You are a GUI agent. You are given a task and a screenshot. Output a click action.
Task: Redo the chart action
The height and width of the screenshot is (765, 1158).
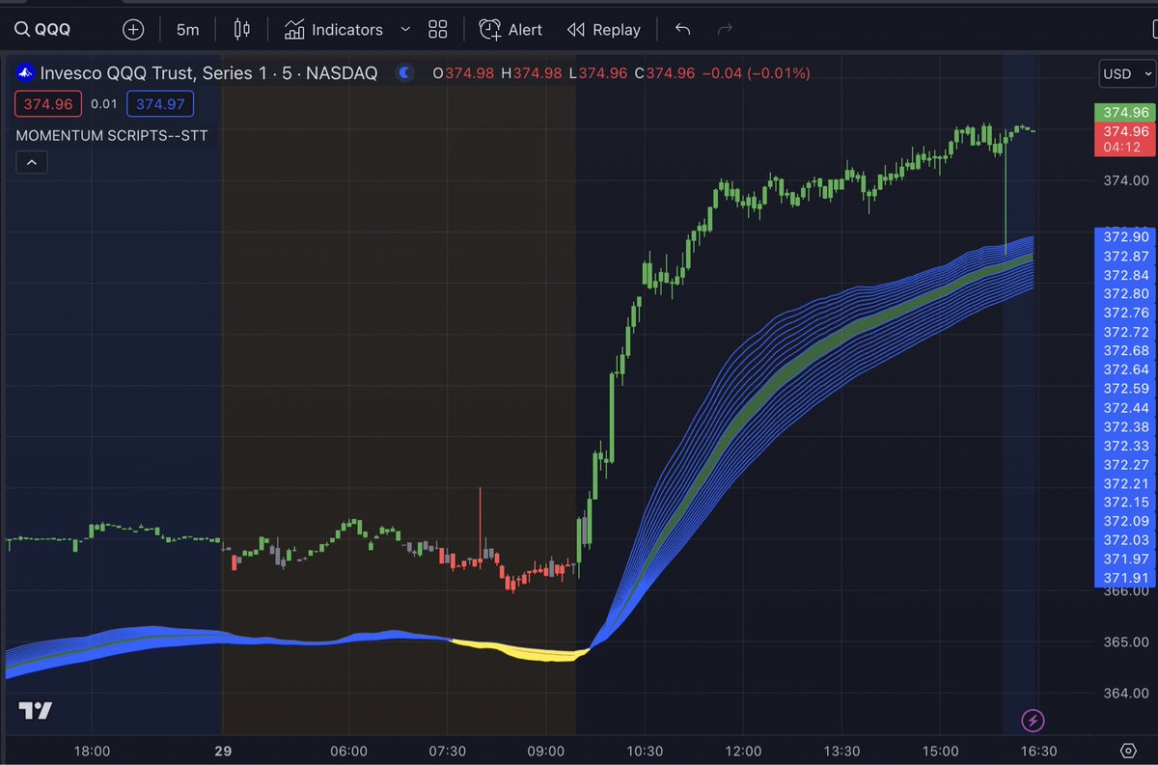pos(726,29)
